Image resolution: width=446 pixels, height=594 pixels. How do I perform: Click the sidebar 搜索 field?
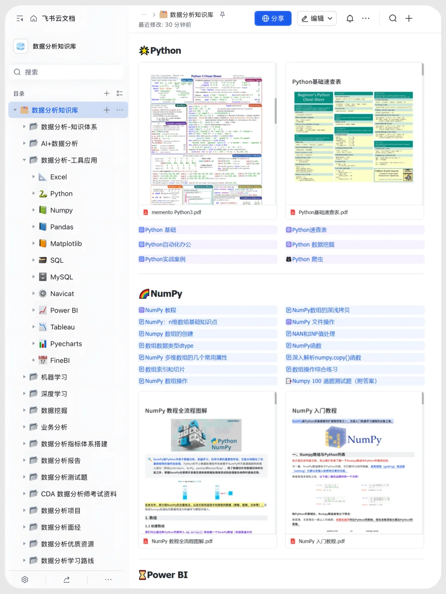click(x=66, y=72)
